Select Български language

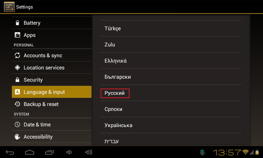click(171, 77)
